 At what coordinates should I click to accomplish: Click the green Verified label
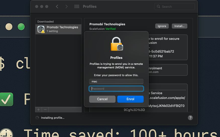pyautogui.click(x=111, y=29)
